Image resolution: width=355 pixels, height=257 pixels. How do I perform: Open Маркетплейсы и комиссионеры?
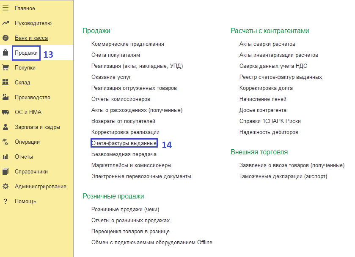coord(131,165)
